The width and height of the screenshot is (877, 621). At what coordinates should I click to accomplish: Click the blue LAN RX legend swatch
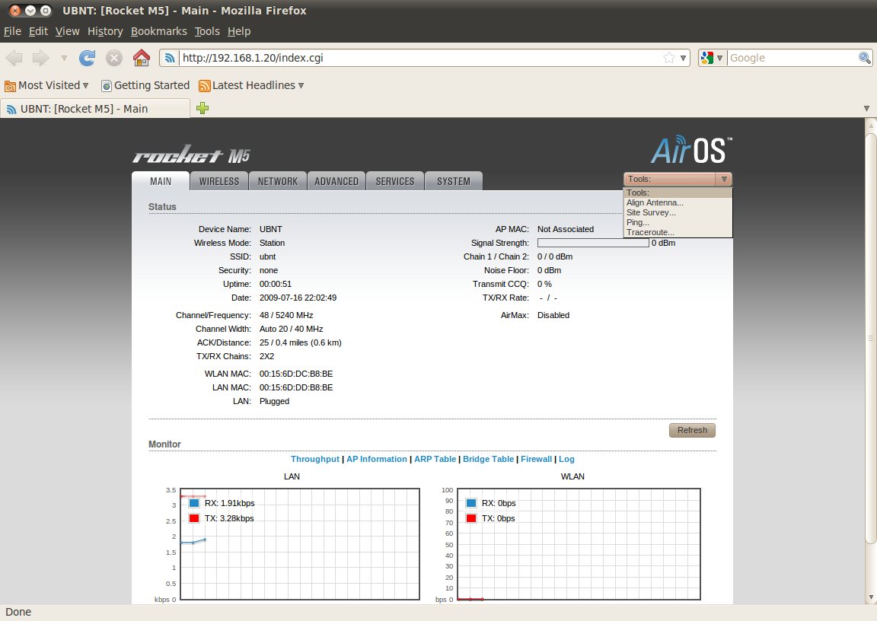point(194,502)
